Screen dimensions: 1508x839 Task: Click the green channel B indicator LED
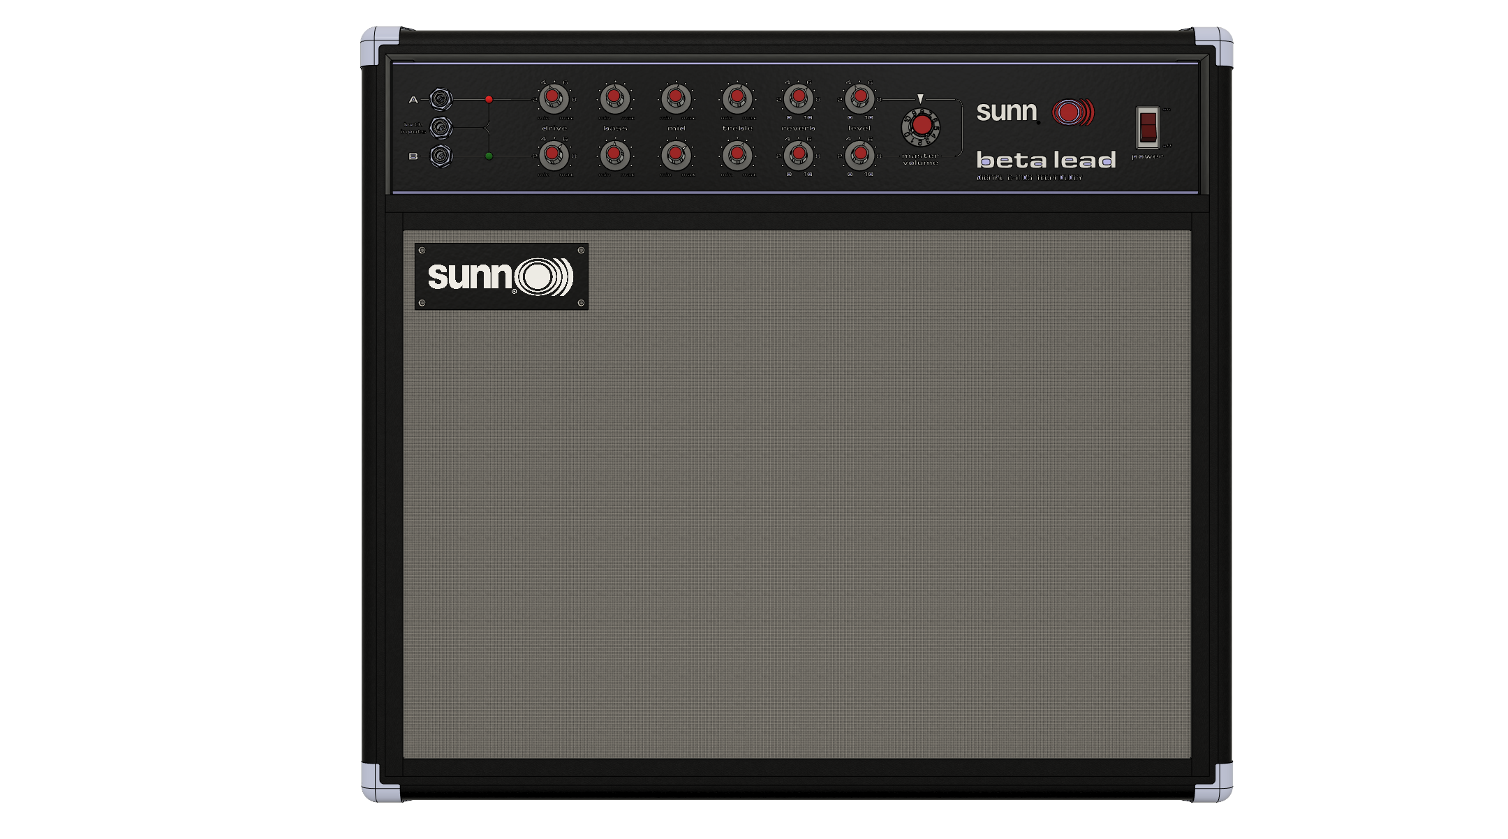point(489,156)
